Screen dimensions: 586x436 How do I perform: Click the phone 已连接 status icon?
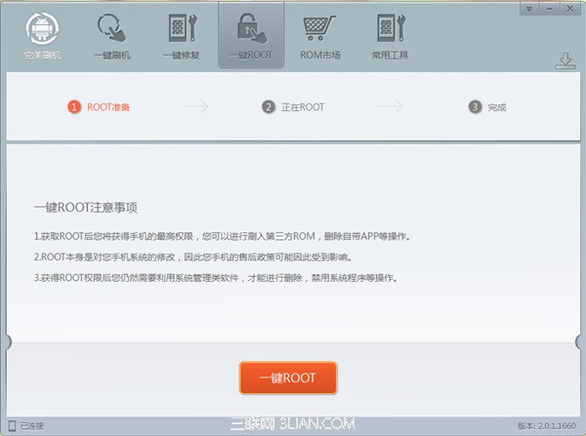coord(13,426)
